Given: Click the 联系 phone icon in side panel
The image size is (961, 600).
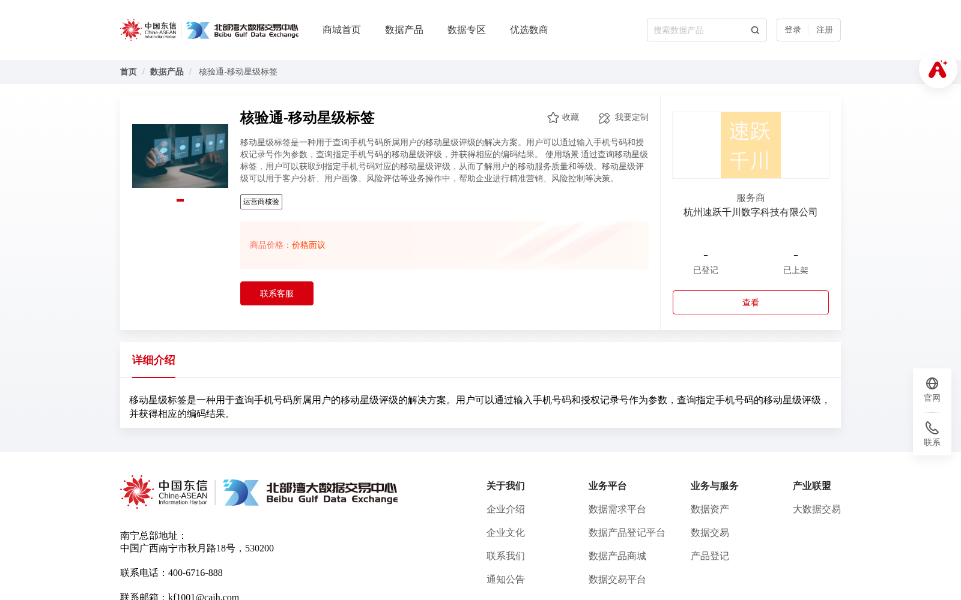Looking at the screenshot, I should pos(932,428).
